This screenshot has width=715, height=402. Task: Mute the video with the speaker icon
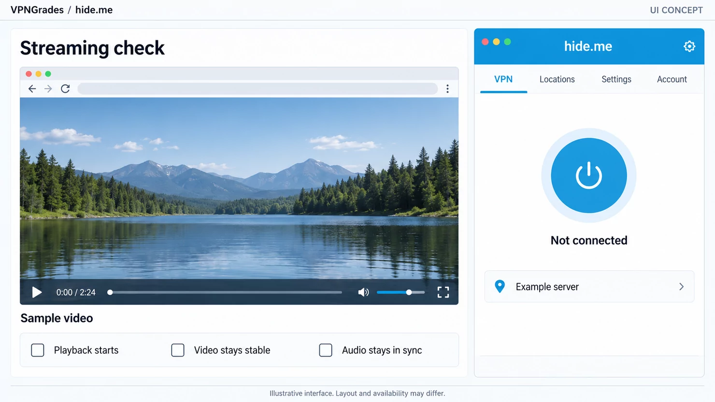click(x=363, y=292)
